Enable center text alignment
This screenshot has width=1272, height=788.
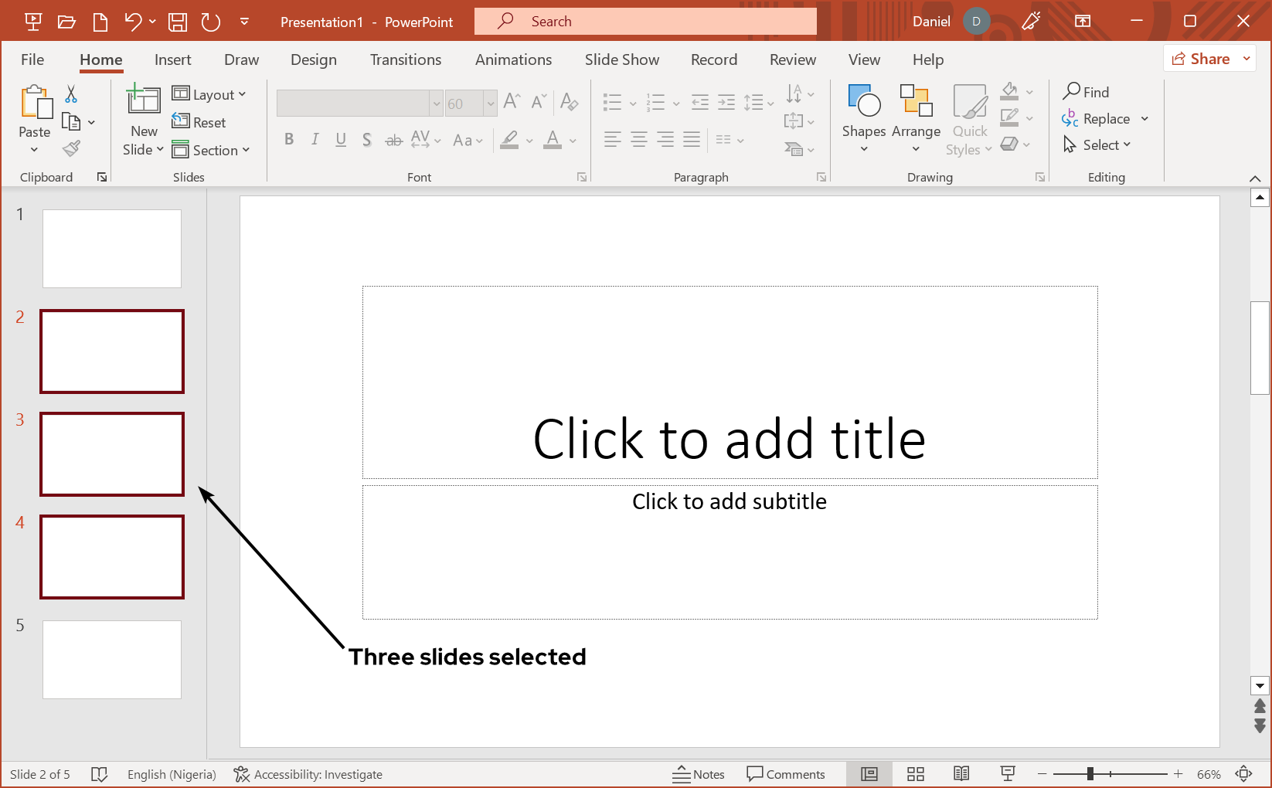(638, 140)
